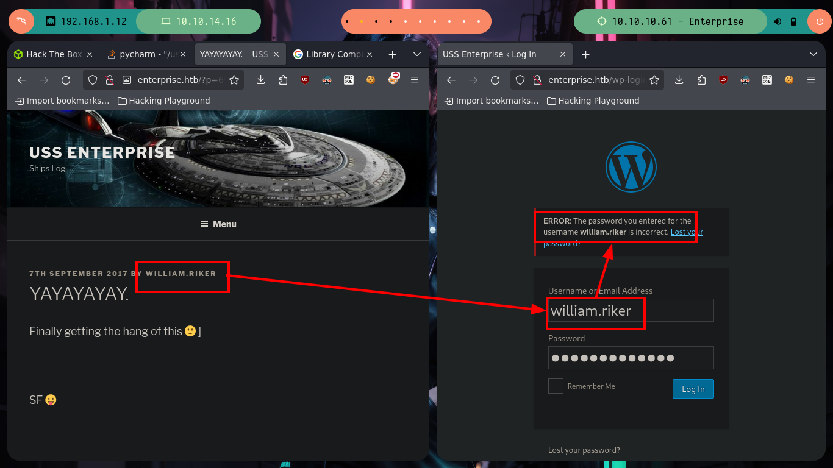Click shield icon in right browser address bar
Screen dimensions: 833x468
(x=520, y=80)
